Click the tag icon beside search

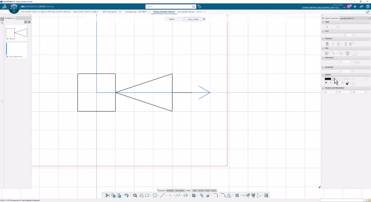click(199, 7)
